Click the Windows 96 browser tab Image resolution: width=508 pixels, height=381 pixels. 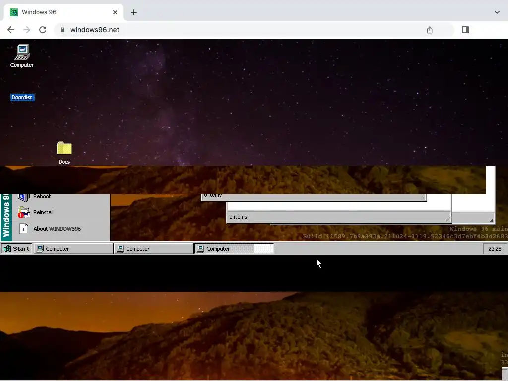coord(63,12)
